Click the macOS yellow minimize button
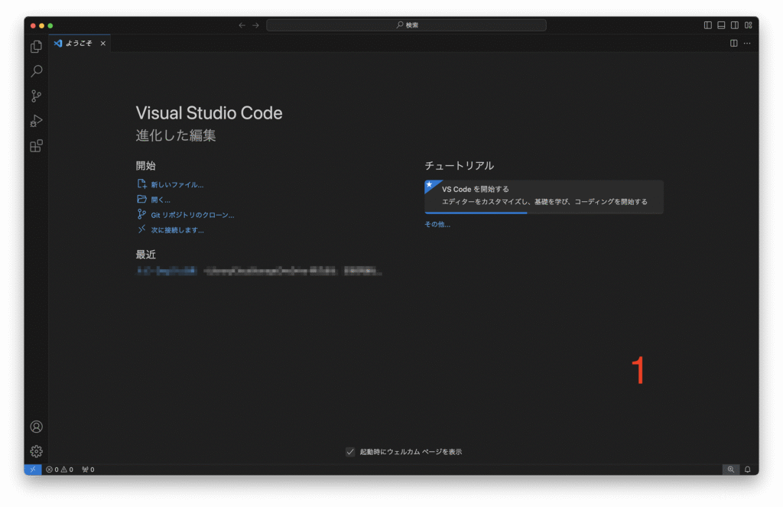This screenshot has height=507, width=783. point(41,25)
